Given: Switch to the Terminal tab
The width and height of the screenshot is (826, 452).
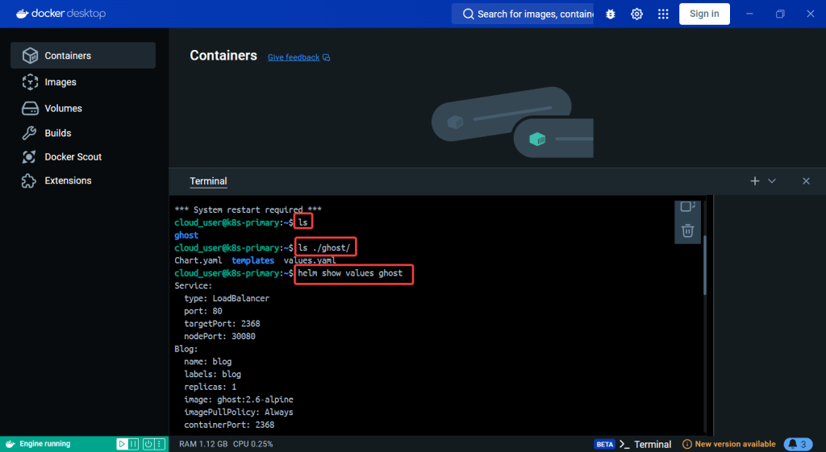Looking at the screenshot, I should coord(208,181).
